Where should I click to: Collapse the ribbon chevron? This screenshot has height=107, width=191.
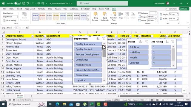(x=188, y=23)
